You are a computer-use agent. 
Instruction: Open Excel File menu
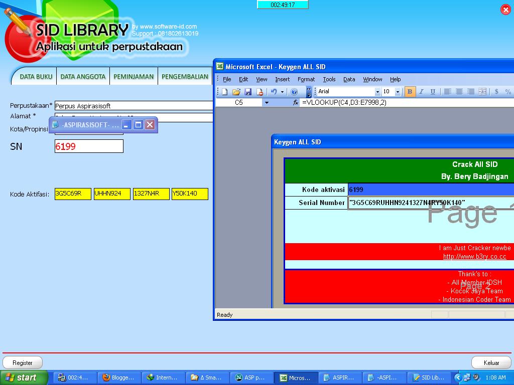[x=227, y=79]
